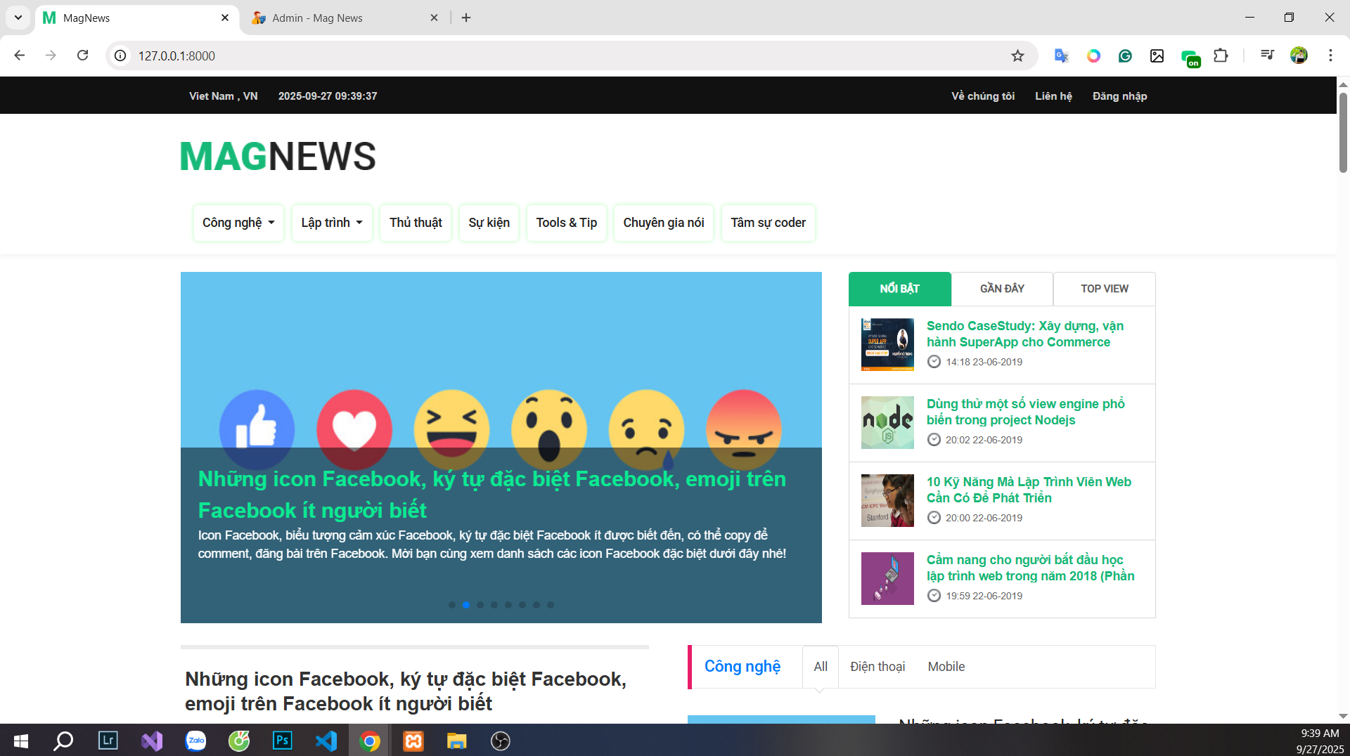This screenshot has width=1350, height=756.
Task: Go back to the previous page
Action: (20, 56)
